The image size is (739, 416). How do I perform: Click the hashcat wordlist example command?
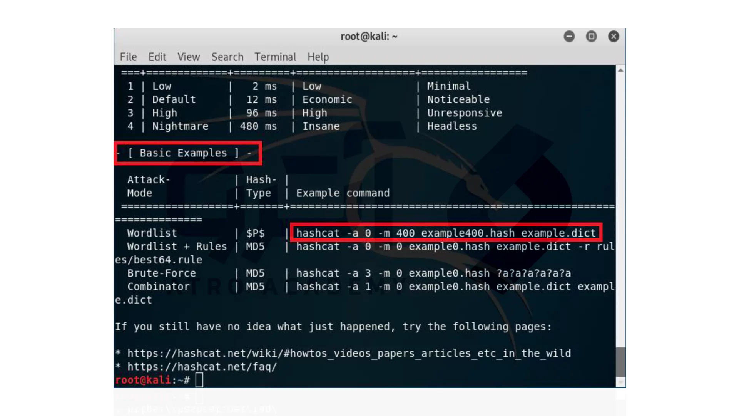tap(446, 233)
